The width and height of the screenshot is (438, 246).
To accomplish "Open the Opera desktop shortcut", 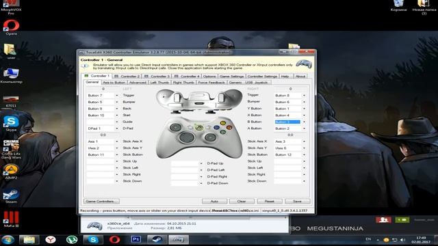I will click(11, 27).
